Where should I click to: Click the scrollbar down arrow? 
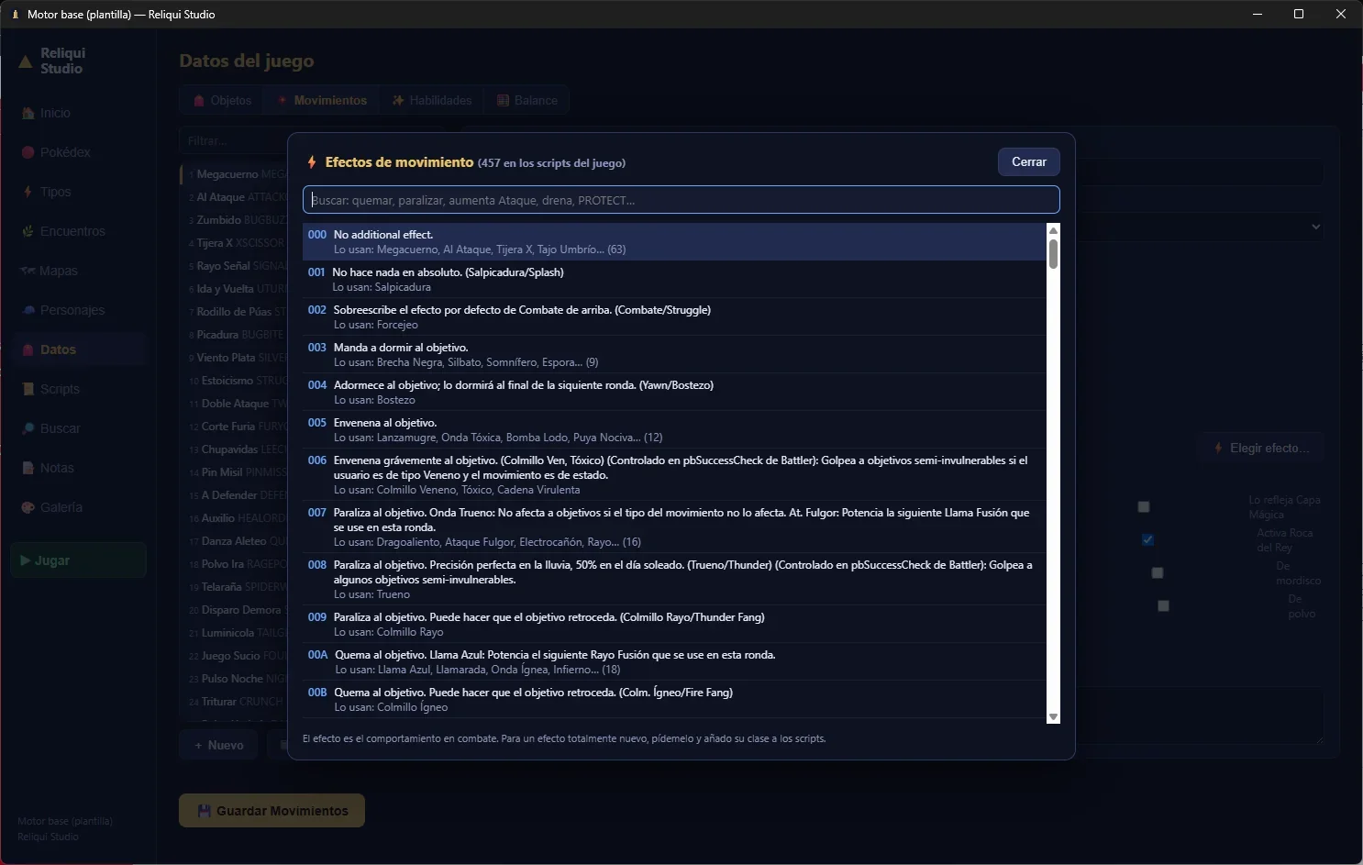[x=1053, y=717]
